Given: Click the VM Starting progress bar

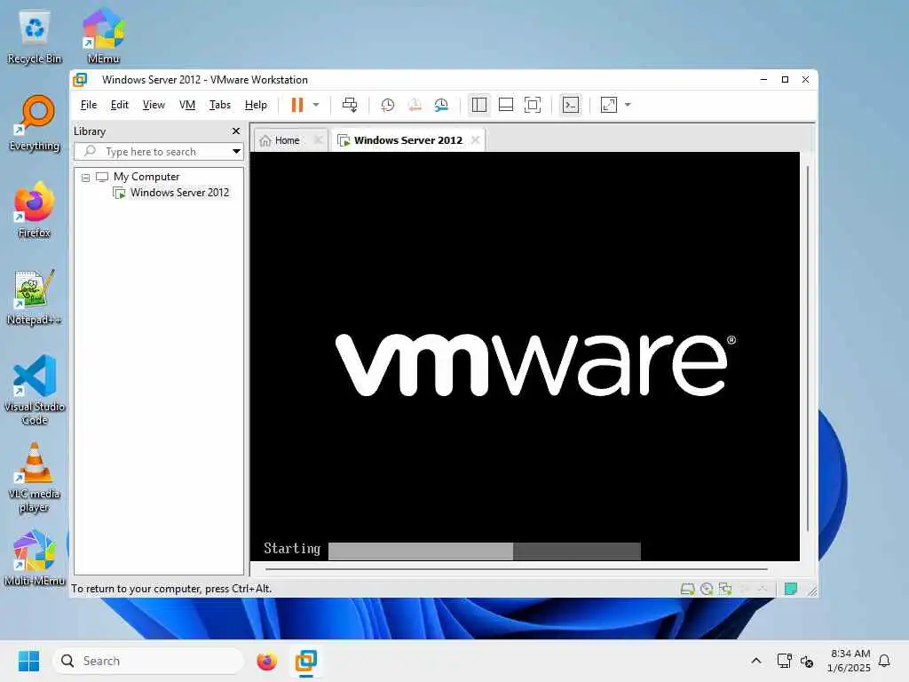Looking at the screenshot, I should [x=485, y=551].
